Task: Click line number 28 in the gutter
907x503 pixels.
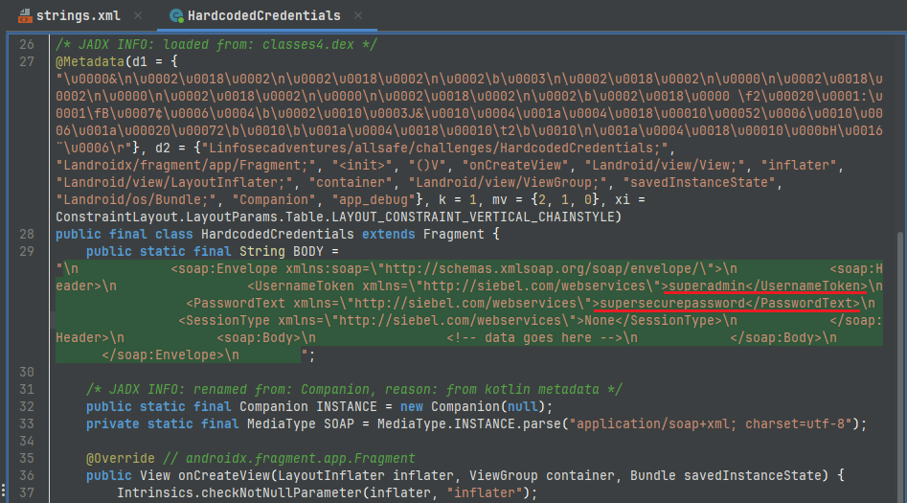Action: coord(27,235)
